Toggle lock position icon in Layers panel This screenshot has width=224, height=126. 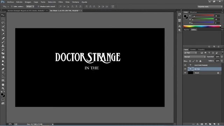click(197, 61)
